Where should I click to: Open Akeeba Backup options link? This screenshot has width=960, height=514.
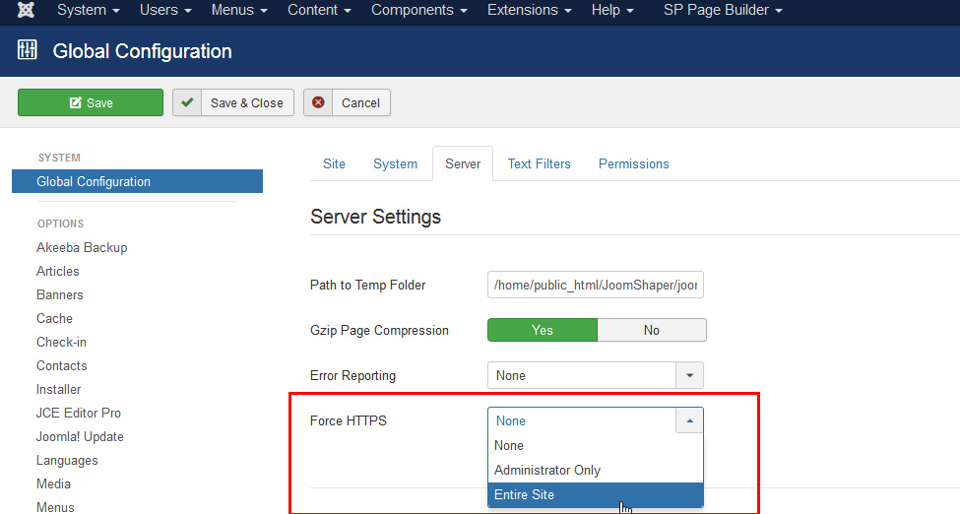click(82, 247)
